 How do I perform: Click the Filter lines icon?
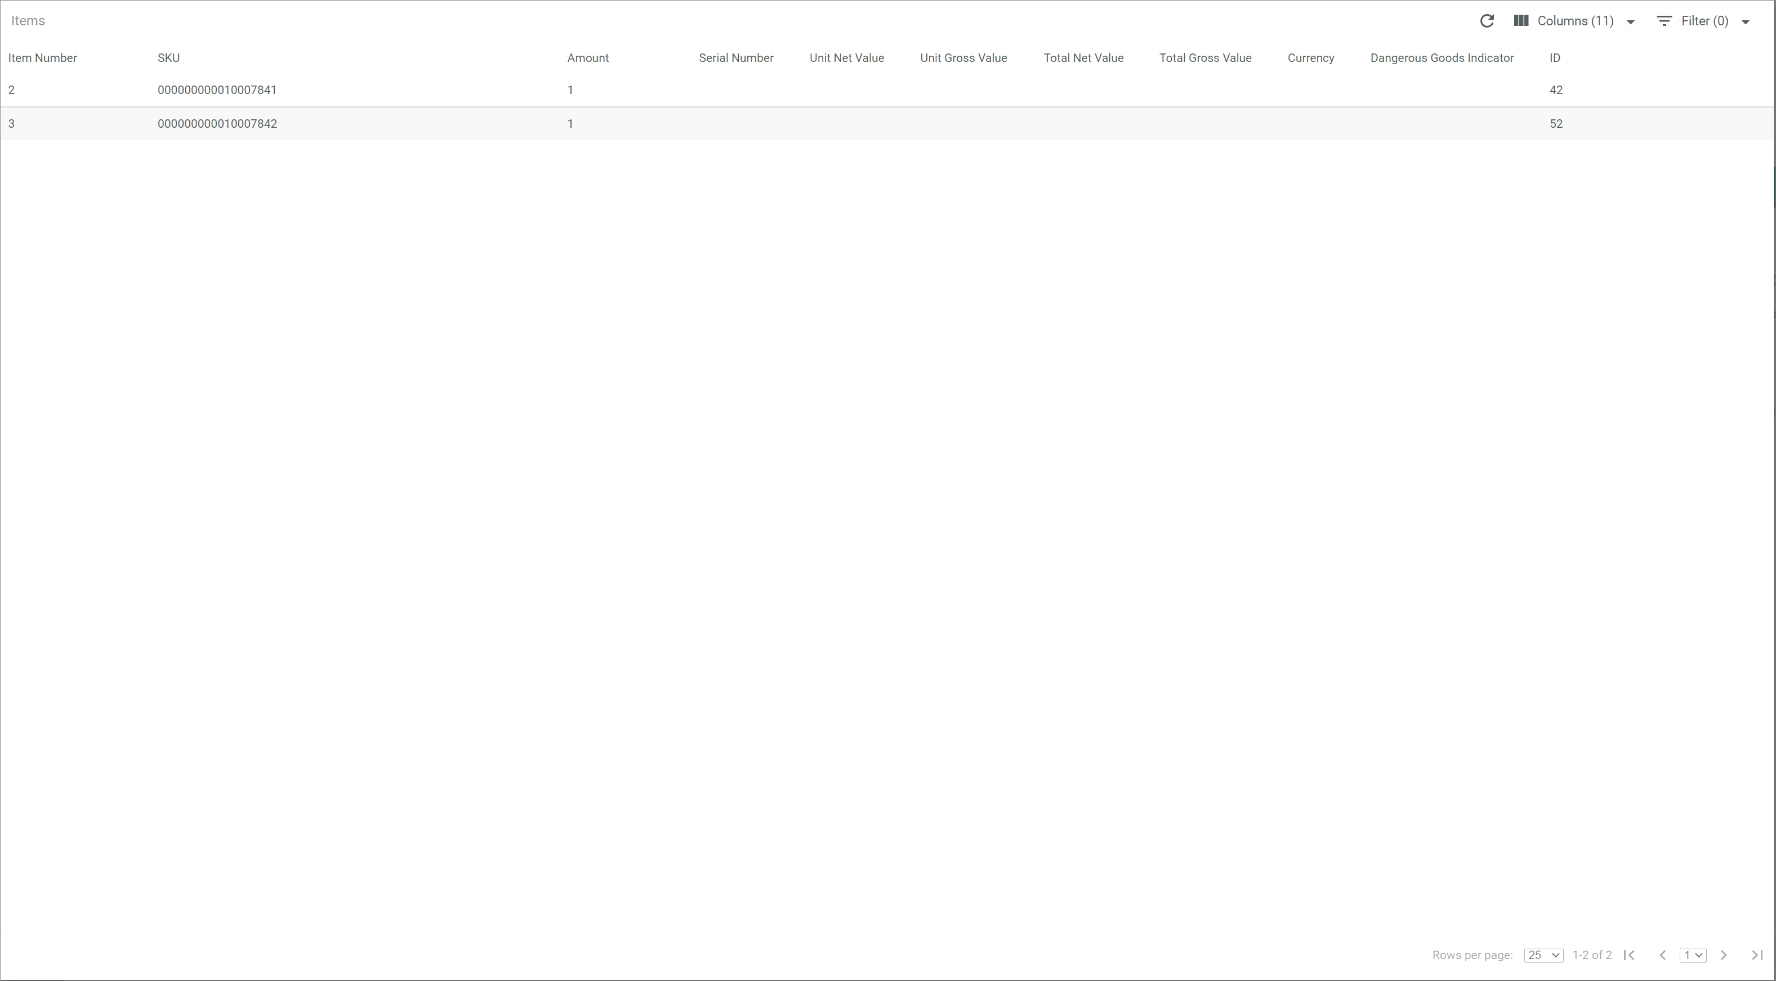(1663, 21)
